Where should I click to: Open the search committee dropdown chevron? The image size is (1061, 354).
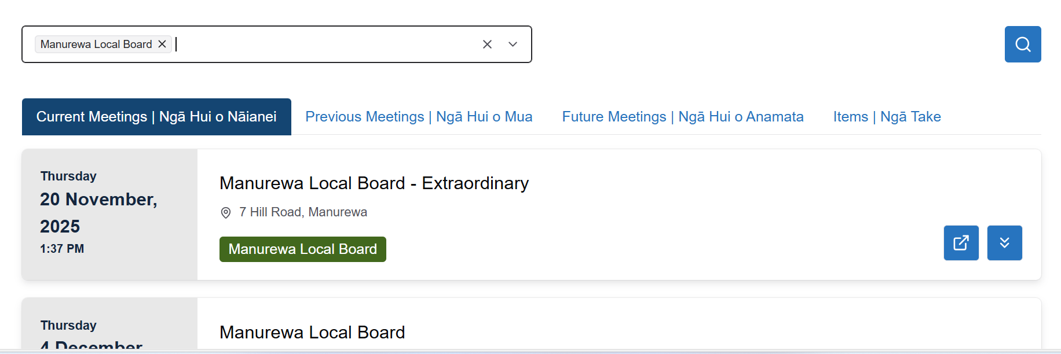(x=512, y=44)
